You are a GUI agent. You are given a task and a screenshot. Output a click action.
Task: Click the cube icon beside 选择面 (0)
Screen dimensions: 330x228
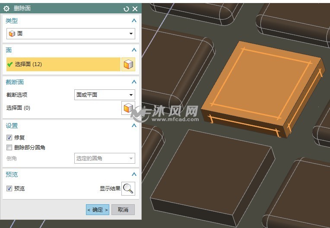click(x=128, y=108)
